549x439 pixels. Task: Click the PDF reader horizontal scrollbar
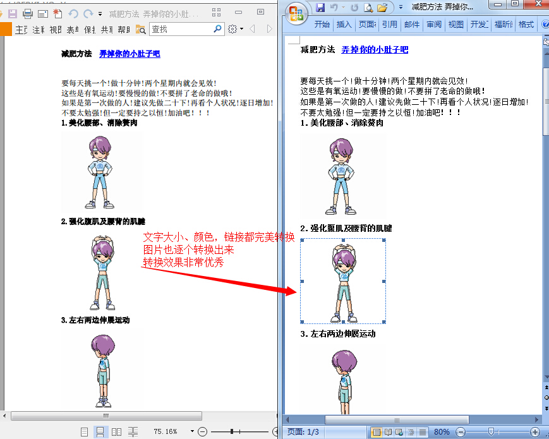pos(106,416)
